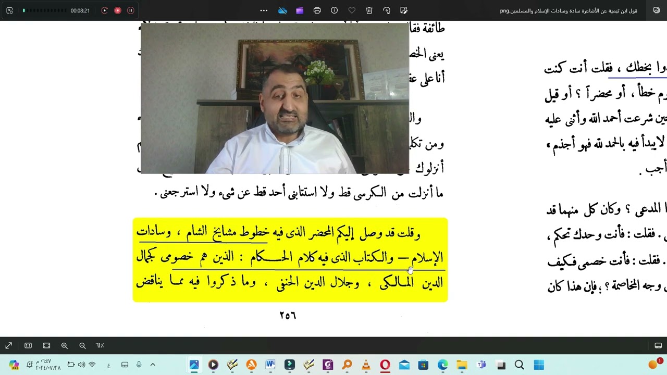This screenshot has height=375, width=667.
Task: Click the recorder audio level meter
Action: (x=45, y=10)
